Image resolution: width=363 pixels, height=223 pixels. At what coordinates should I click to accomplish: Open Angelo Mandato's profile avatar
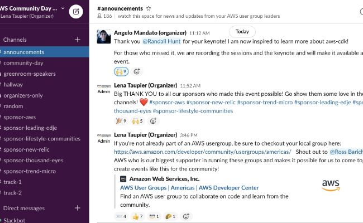tap(104, 36)
